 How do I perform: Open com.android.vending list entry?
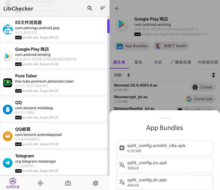(54, 56)
